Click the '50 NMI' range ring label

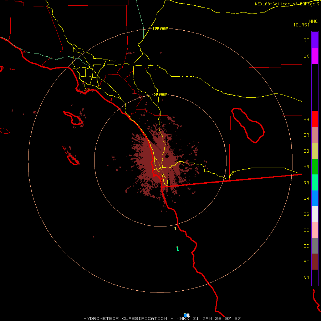(160, 94)
